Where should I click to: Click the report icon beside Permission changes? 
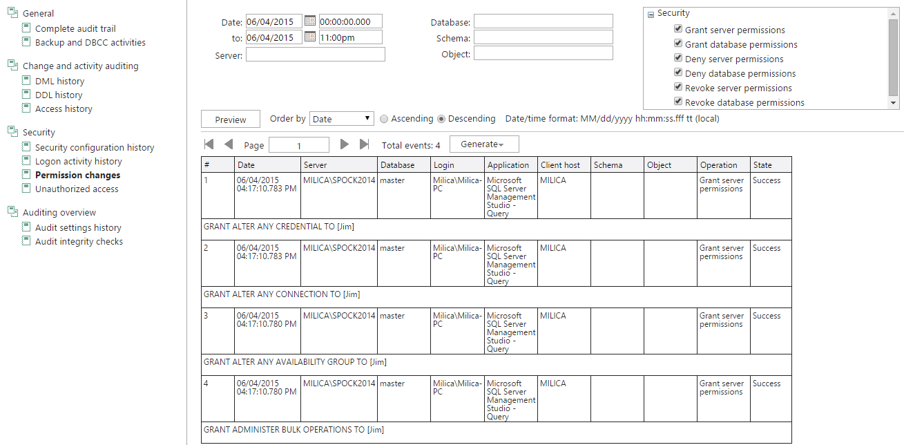pos(26,175)
